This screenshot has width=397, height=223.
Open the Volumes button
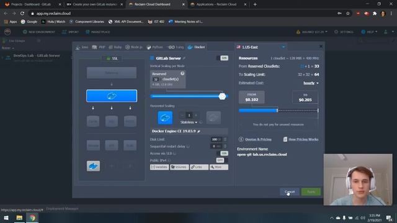point(179,167)
